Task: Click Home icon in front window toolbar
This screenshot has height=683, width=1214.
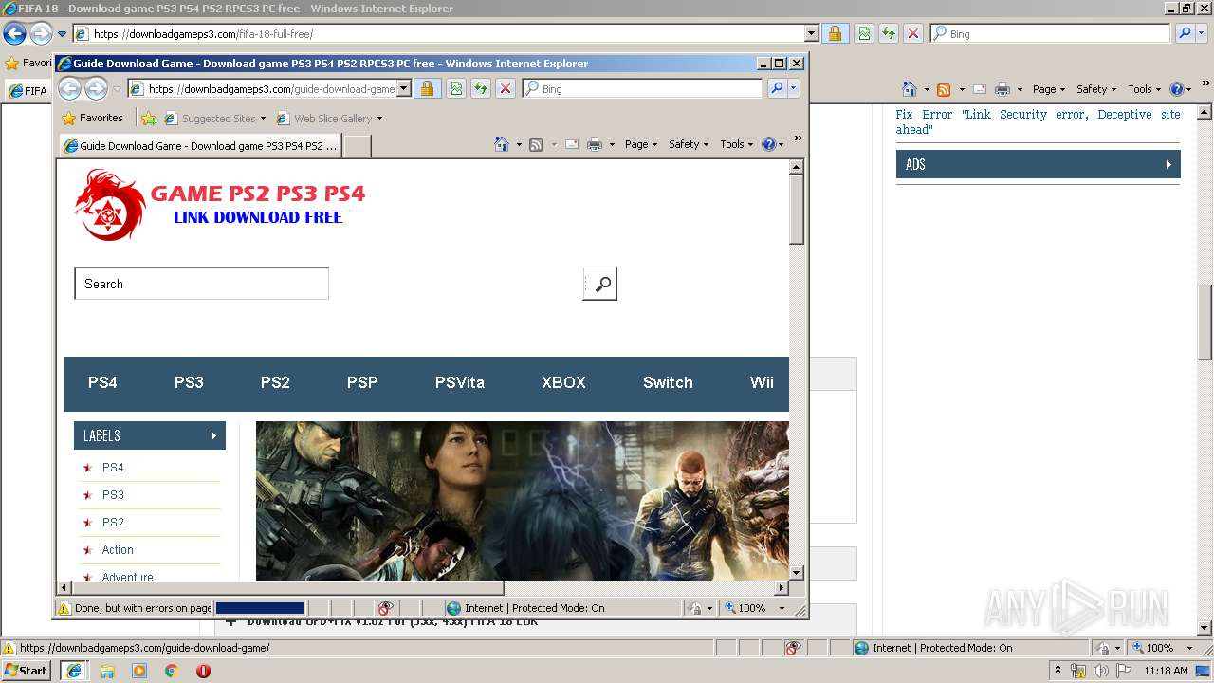Action: point(502,144)
